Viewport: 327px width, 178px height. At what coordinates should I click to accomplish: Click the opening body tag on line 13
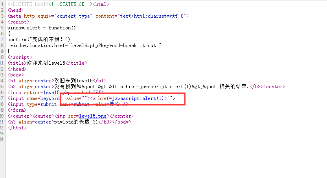(x=16, y=75)
